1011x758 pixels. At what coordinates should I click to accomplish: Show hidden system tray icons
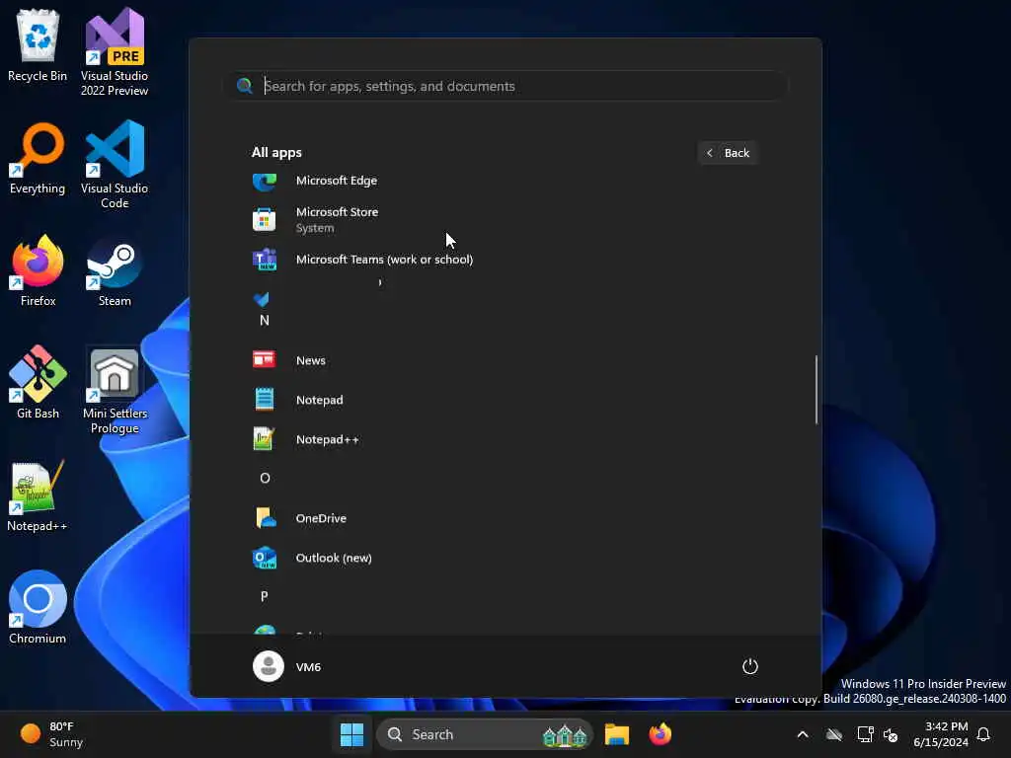pos(803,734)
